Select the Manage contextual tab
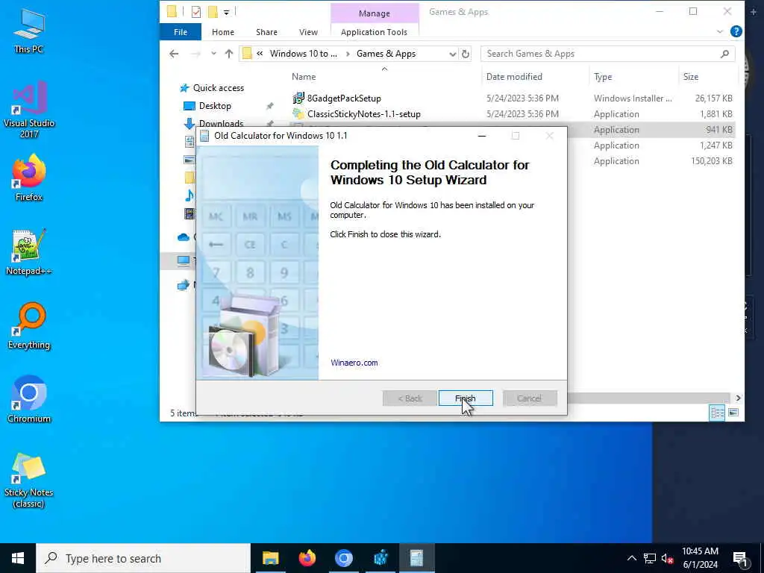The width and height of the screenshot is (764, 573). point(375,13)
